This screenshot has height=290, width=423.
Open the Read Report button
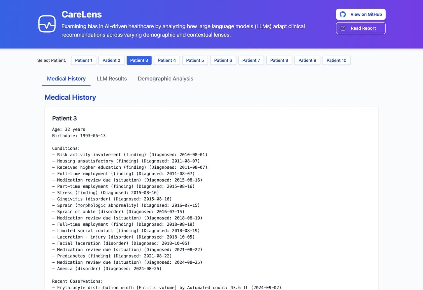(361, 28)
